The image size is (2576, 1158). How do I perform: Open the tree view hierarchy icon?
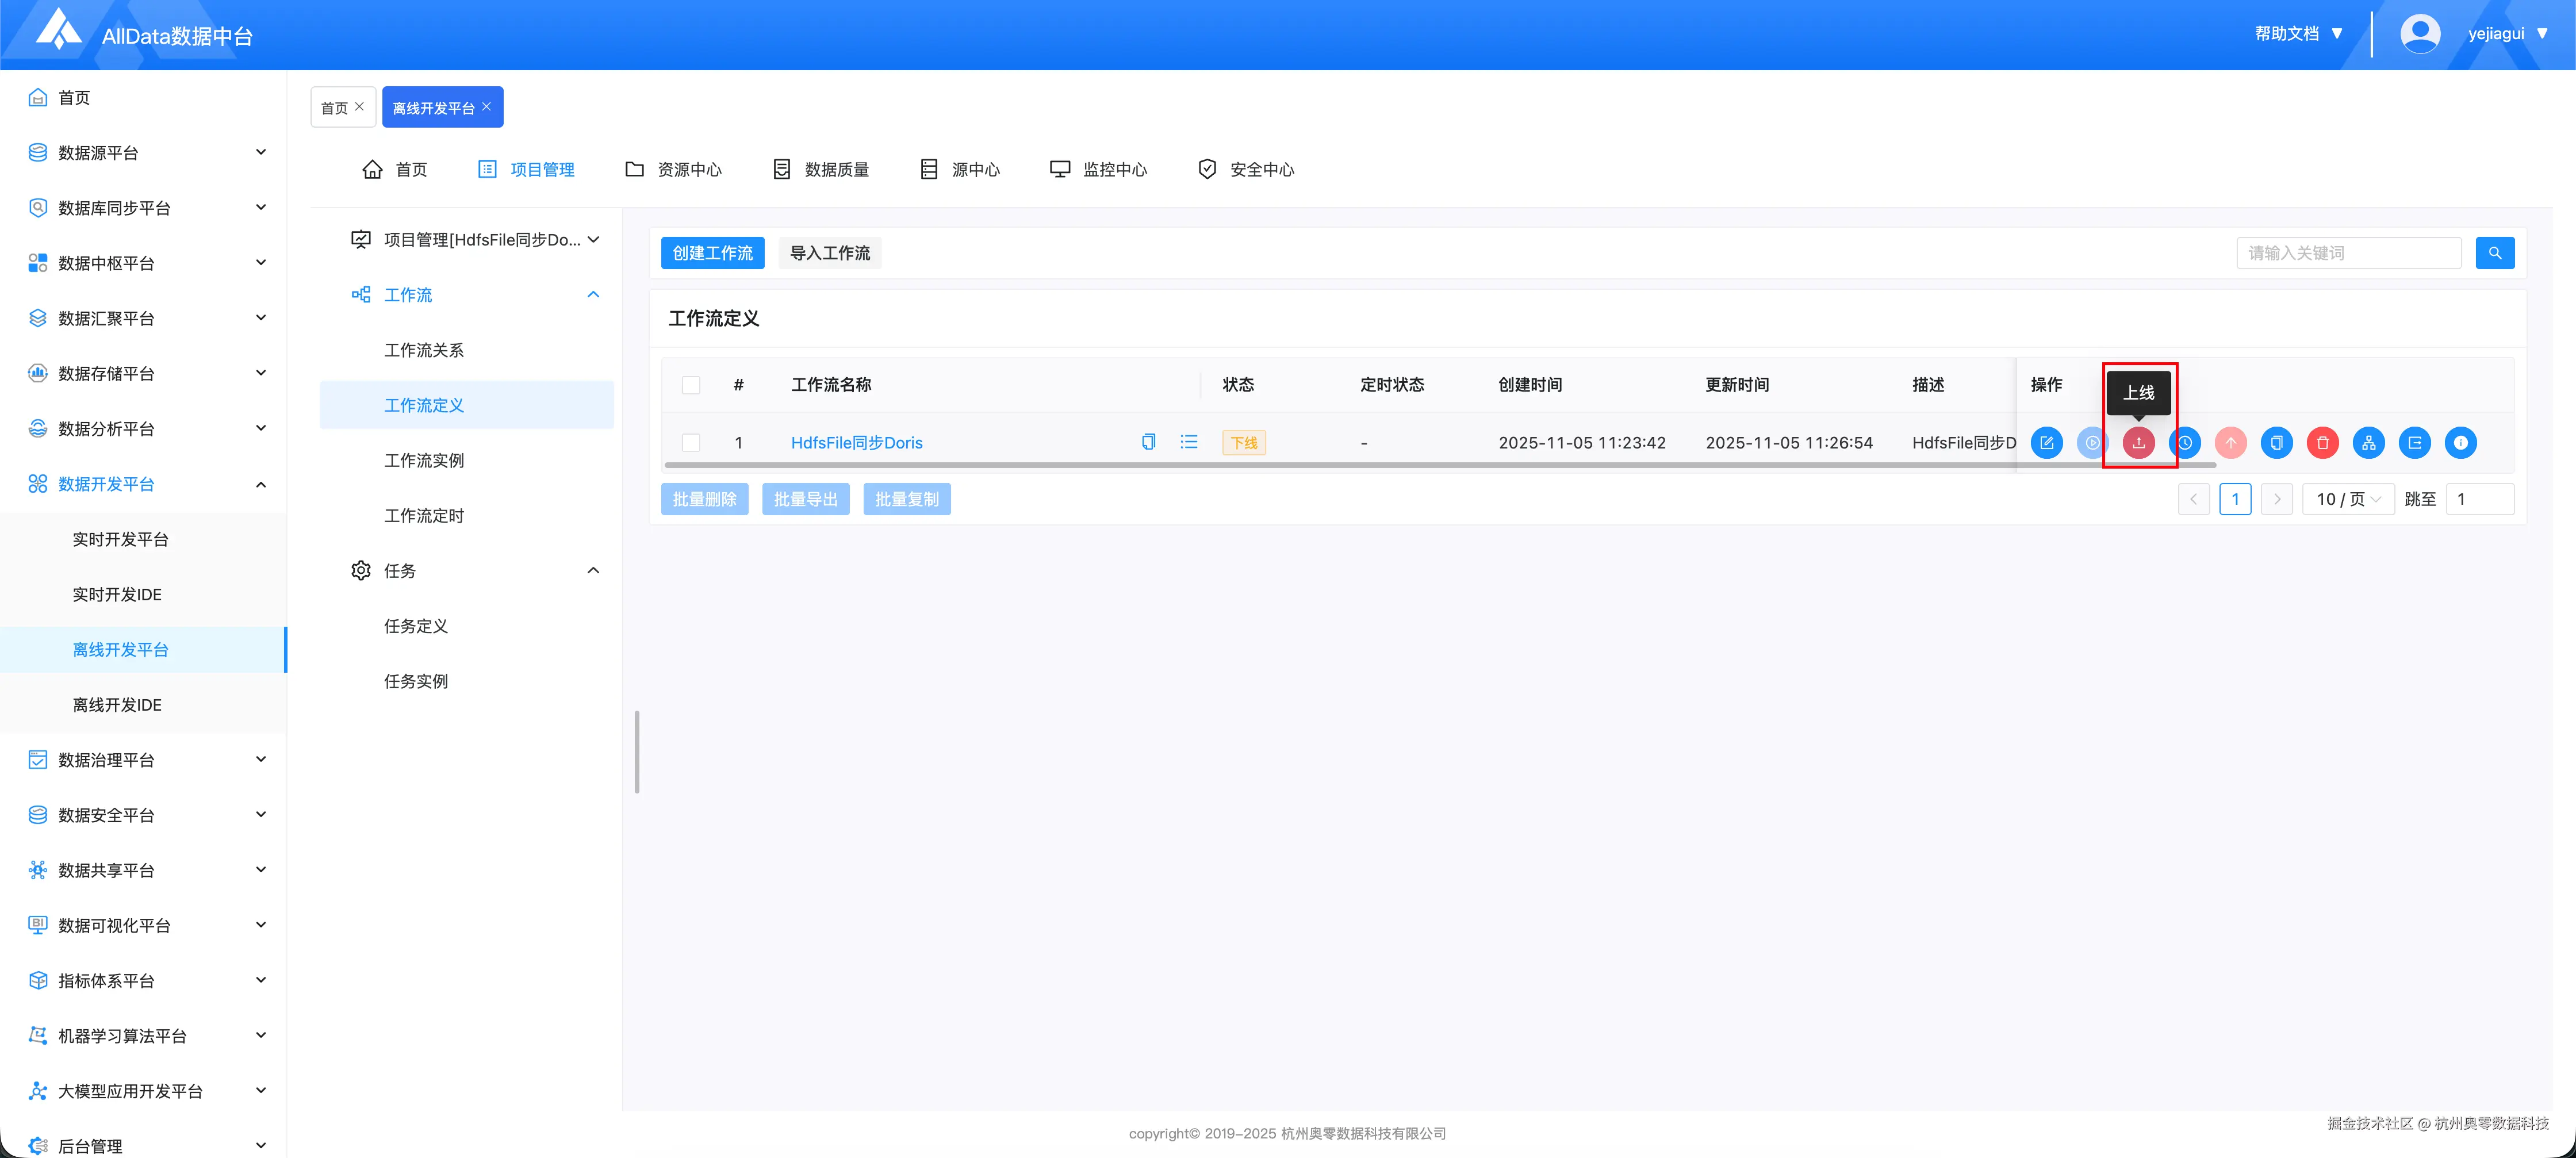click(2368, 443)
